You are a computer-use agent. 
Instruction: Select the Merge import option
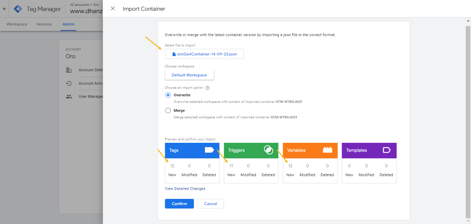click(x=168, y=110)
